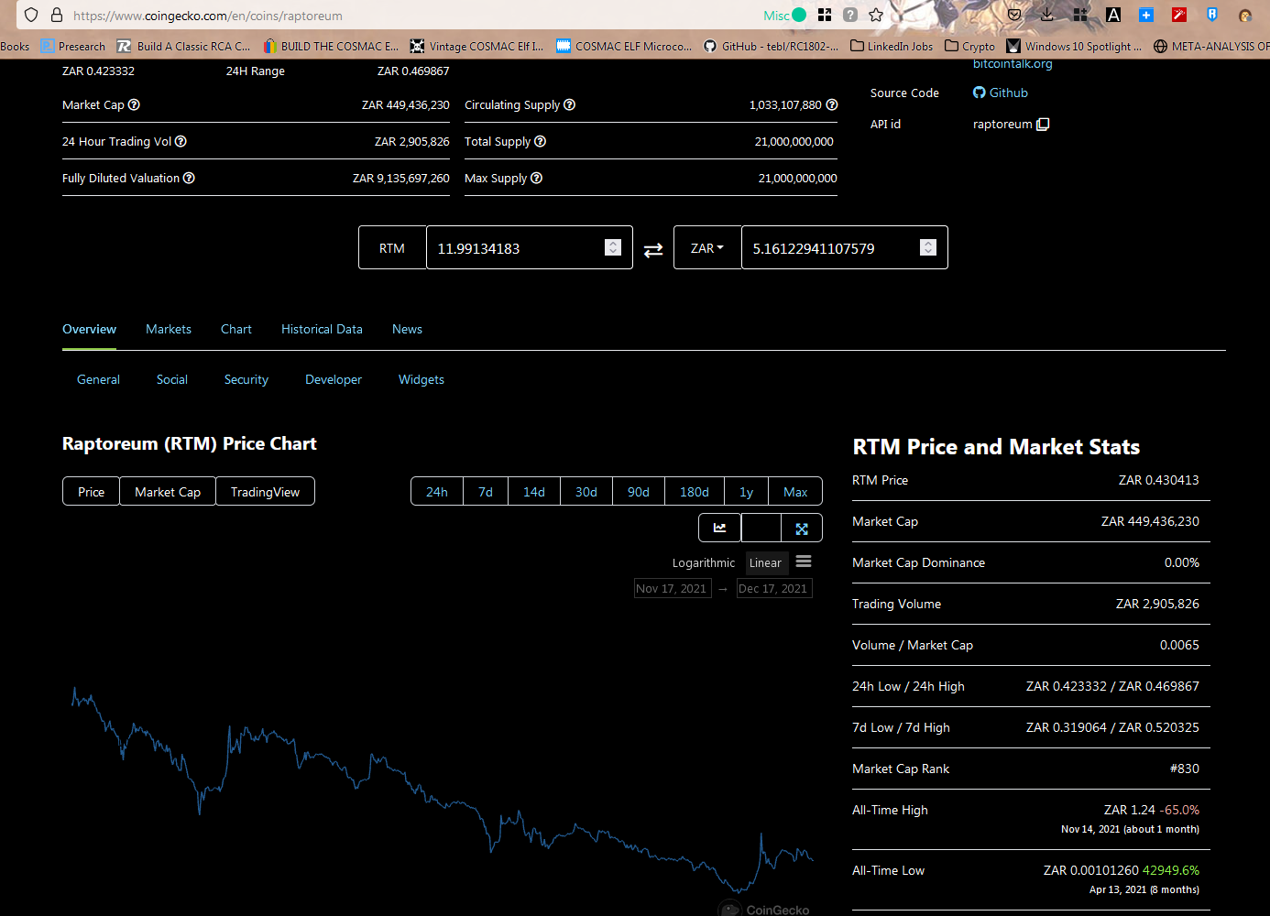
Task: Open the Bitwarden shield extension
Action: pos(1212,15)
